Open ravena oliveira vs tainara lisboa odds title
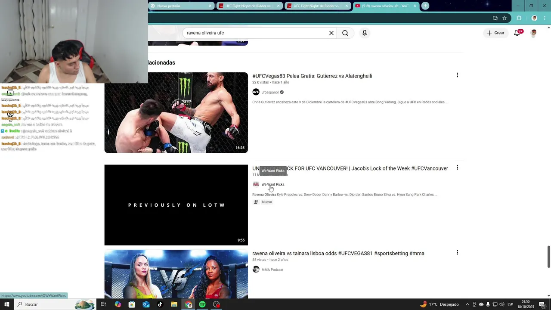 click(338, 254)
